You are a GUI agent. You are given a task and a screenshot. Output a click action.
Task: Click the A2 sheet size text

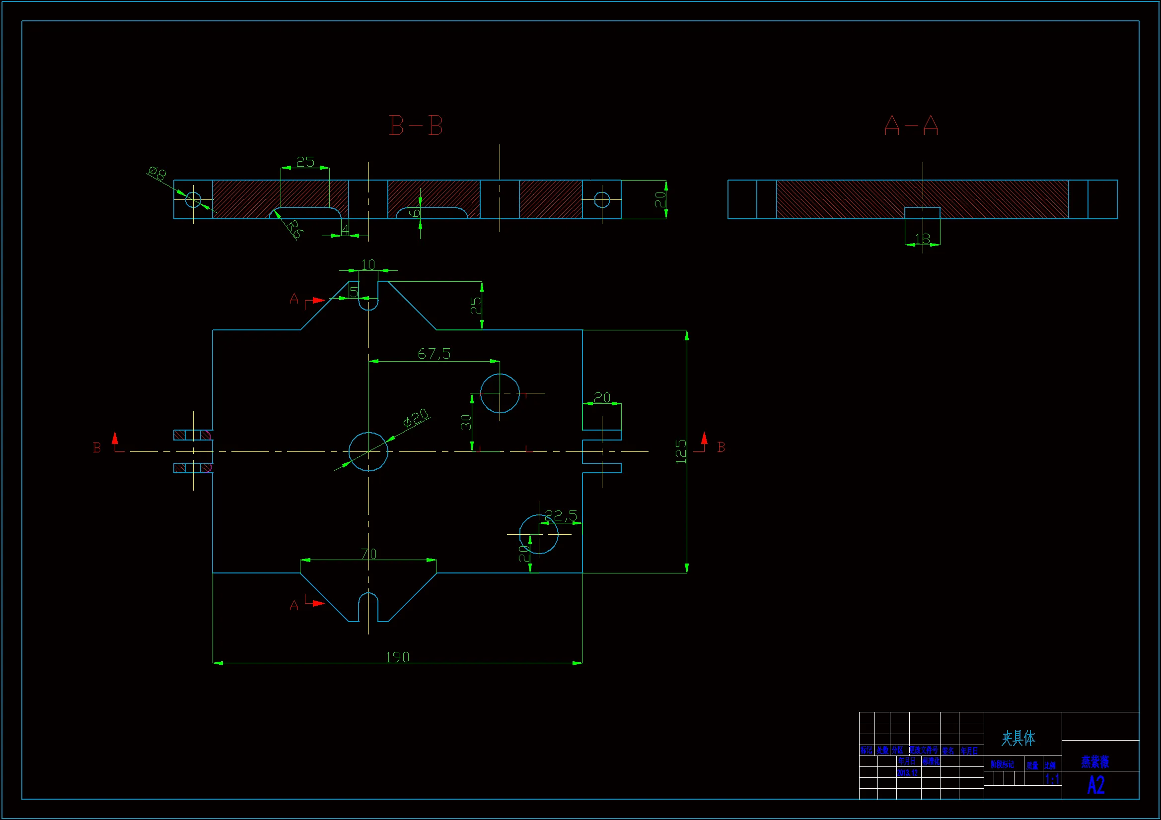[x=1096, y=785]
